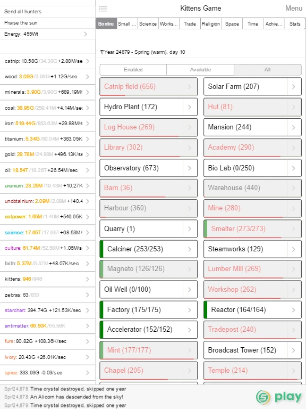
Task: Click the year and season calendar line
Action: click(x=143, y=52)
